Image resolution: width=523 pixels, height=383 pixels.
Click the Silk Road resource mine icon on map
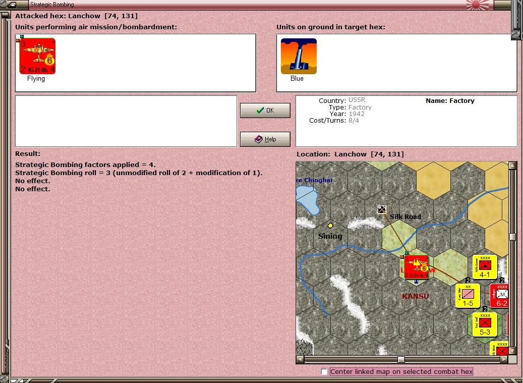[382, 209]
